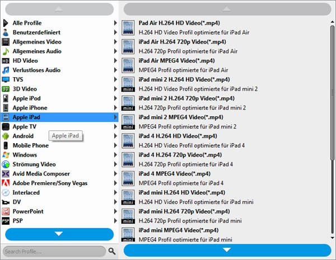Click the Benutzerdefiniert user icon
This screenshot has width=336, height=260.
point(6,32)
